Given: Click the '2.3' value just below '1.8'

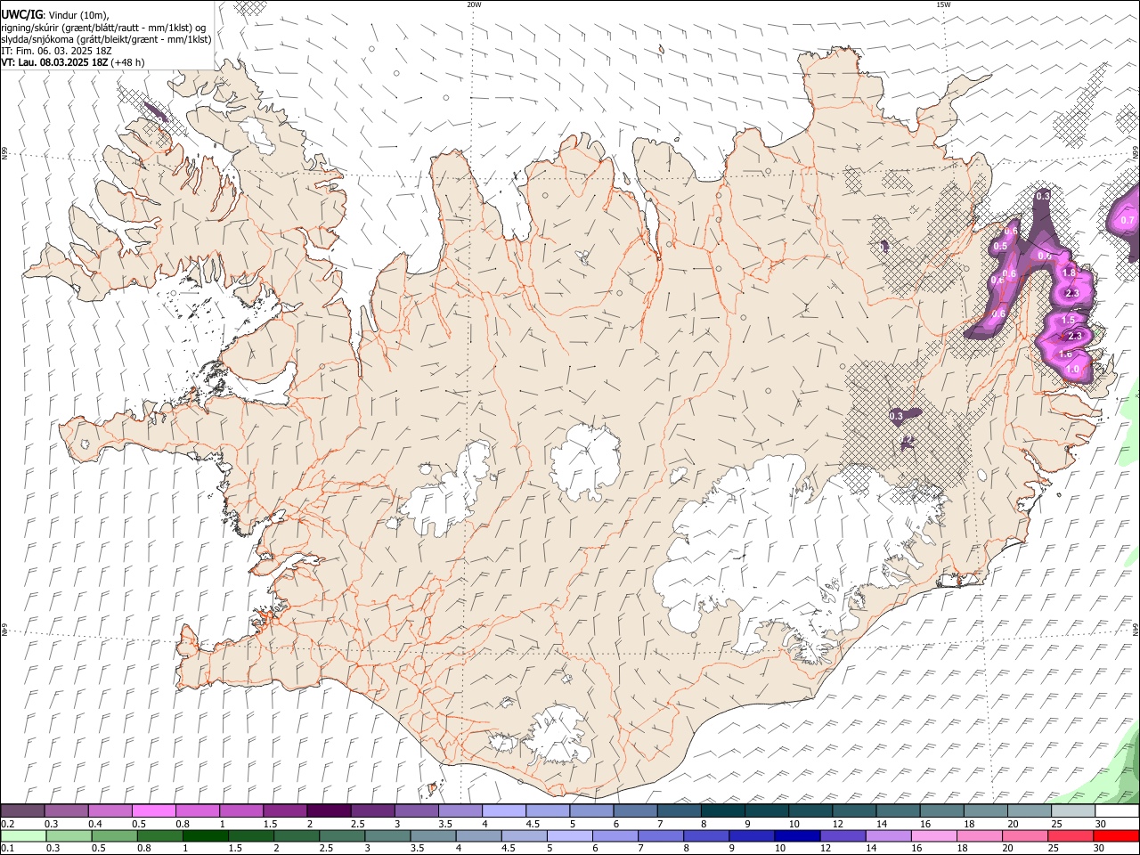Looking at the screenshot, I should [1071, 294].
